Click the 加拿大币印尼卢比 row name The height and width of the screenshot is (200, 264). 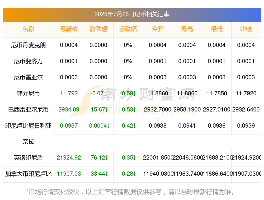click(28, 174)
